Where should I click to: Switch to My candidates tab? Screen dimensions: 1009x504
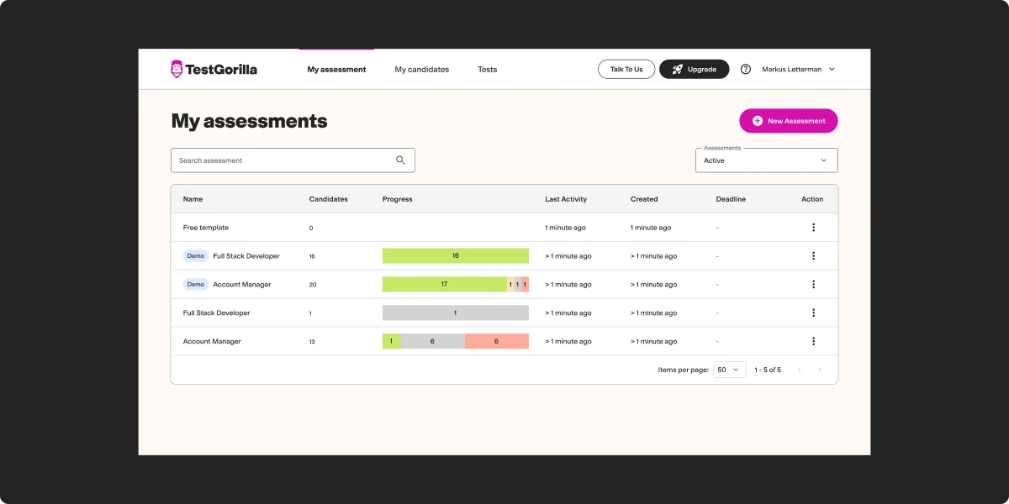pos(422,70)
